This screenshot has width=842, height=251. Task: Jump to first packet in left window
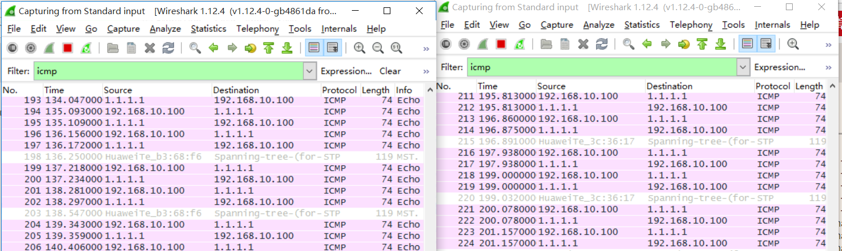[x=269, y=49]
